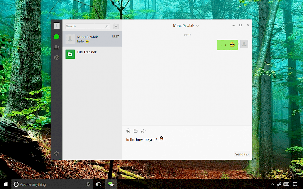303x189 pixels.
Task: Open Task View on the taskbar
Action: click(99, 184)
